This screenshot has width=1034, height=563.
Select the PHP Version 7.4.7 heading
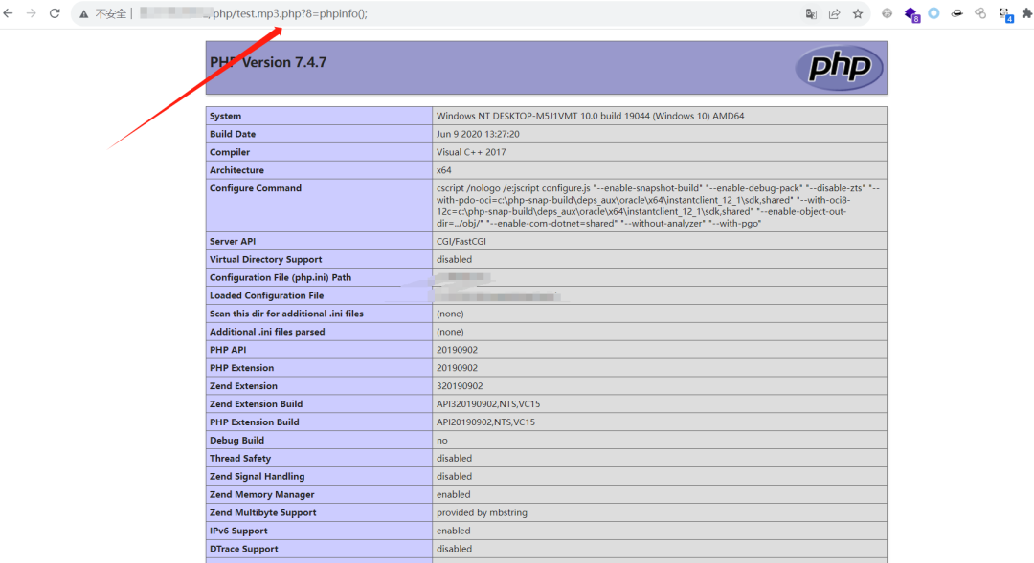[268, 62]
